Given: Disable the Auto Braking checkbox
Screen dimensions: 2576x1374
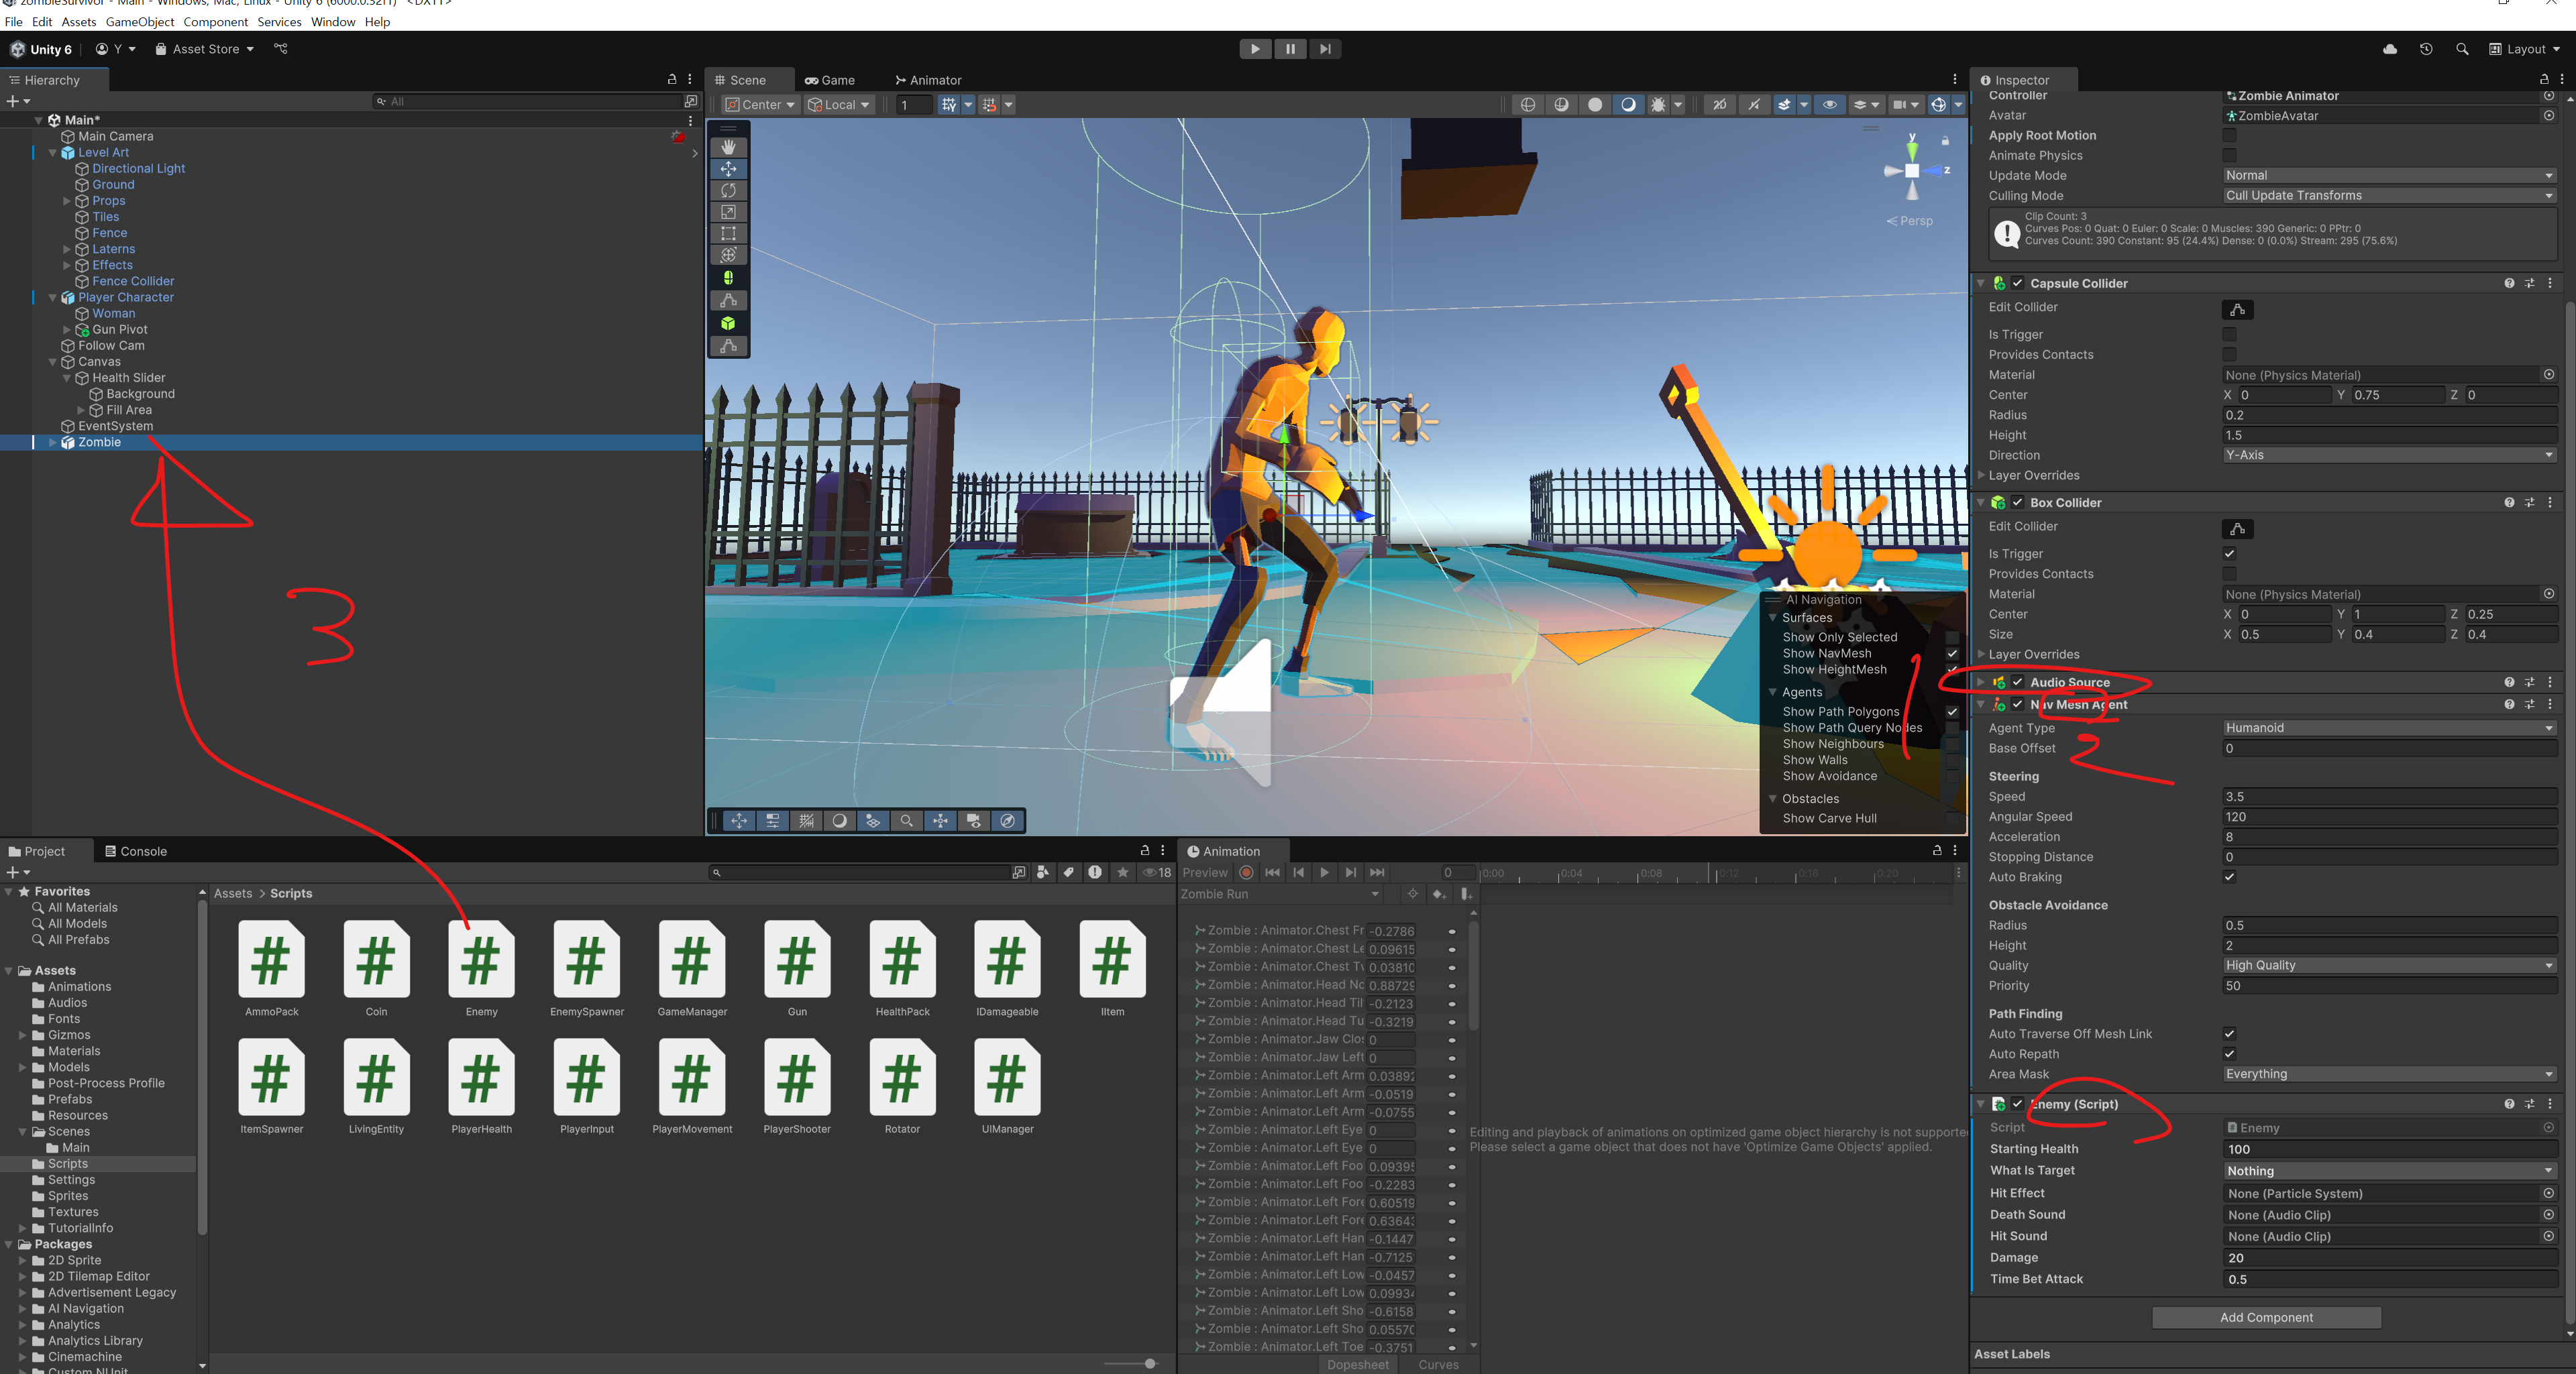Looking at the screenshot, I should click(x=2229, y=877).
